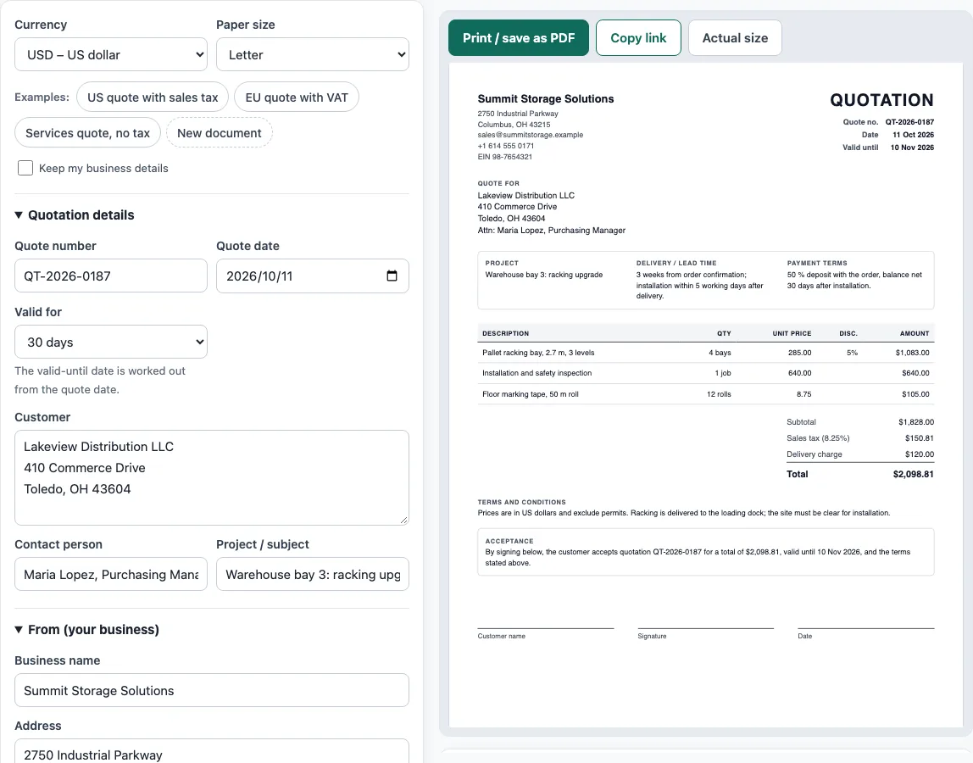Open the Currency dropdown
973x763 pixels.
pos(111,54)
